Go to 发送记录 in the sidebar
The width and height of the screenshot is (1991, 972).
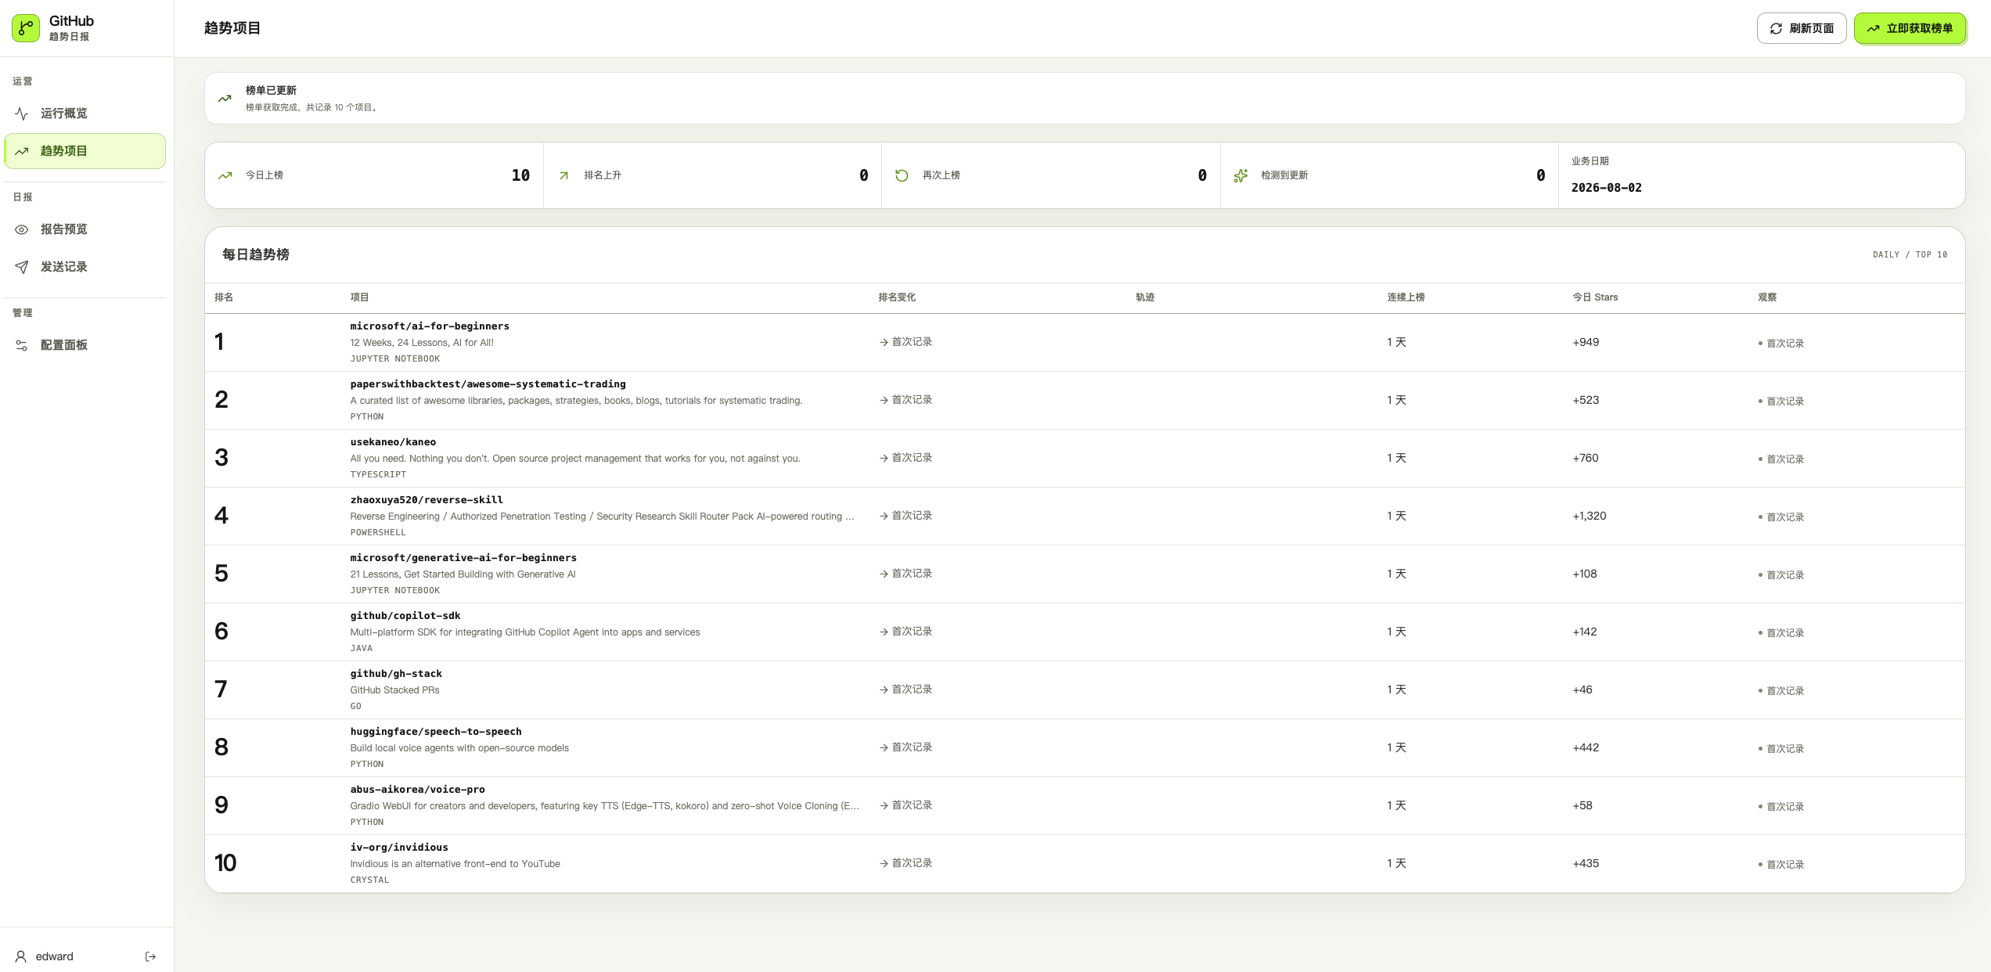pyautogui.click(x=85, y=267)
